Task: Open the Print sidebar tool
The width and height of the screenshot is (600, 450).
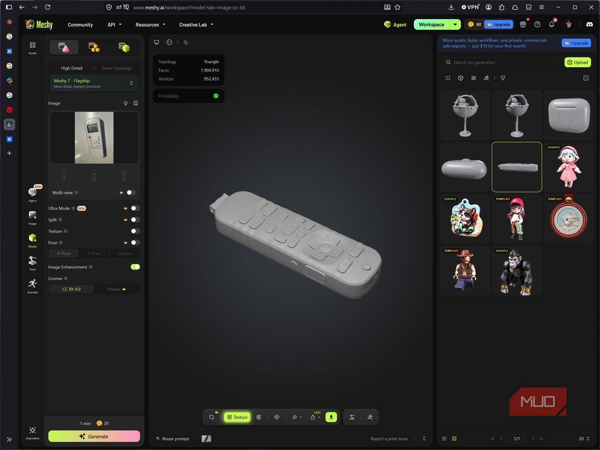Action: coord(33,263)
